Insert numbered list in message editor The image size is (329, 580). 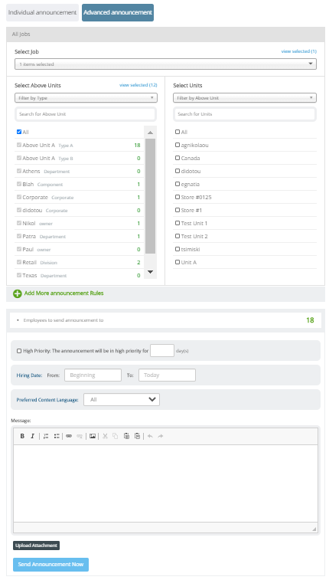click(x=46, y=436)
